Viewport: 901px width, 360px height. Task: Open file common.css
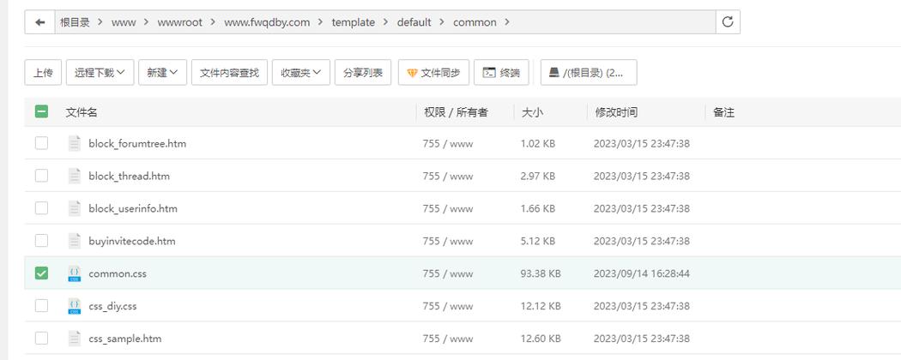tap(118, 273)
